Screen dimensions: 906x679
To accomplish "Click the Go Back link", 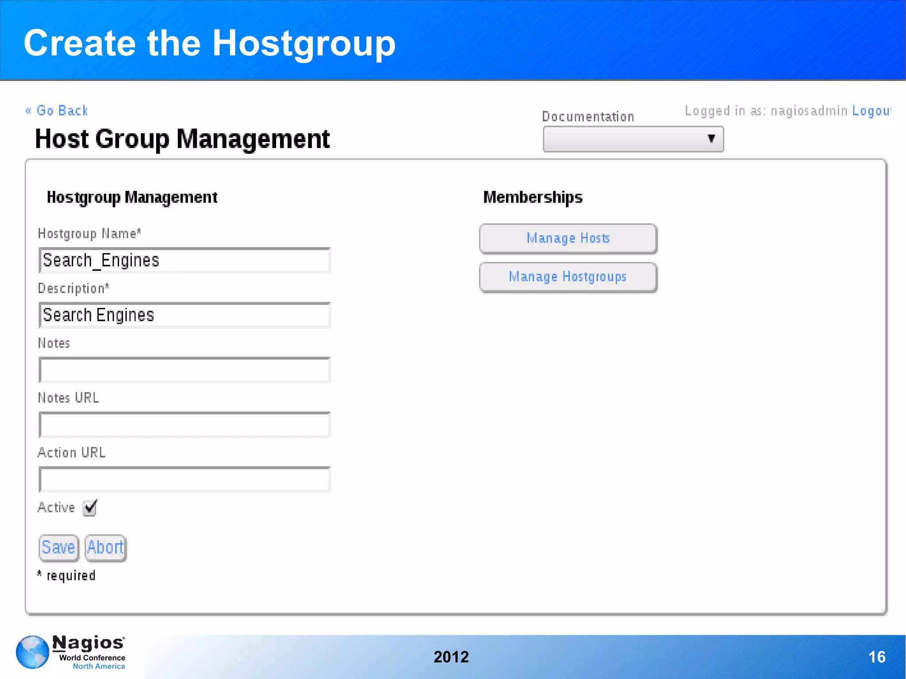I will 57,110.
